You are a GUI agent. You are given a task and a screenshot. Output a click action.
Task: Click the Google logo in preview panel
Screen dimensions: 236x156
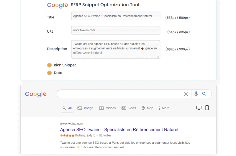click(x=36, y=94)
